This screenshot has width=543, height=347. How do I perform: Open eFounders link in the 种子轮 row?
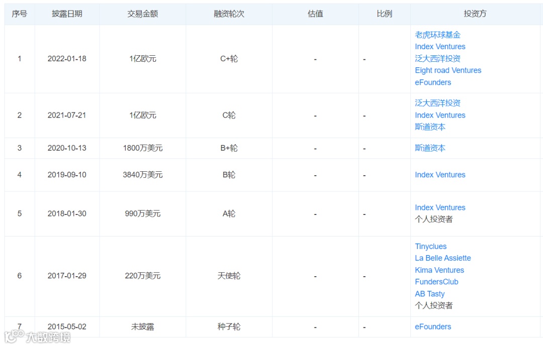point(433,327)
